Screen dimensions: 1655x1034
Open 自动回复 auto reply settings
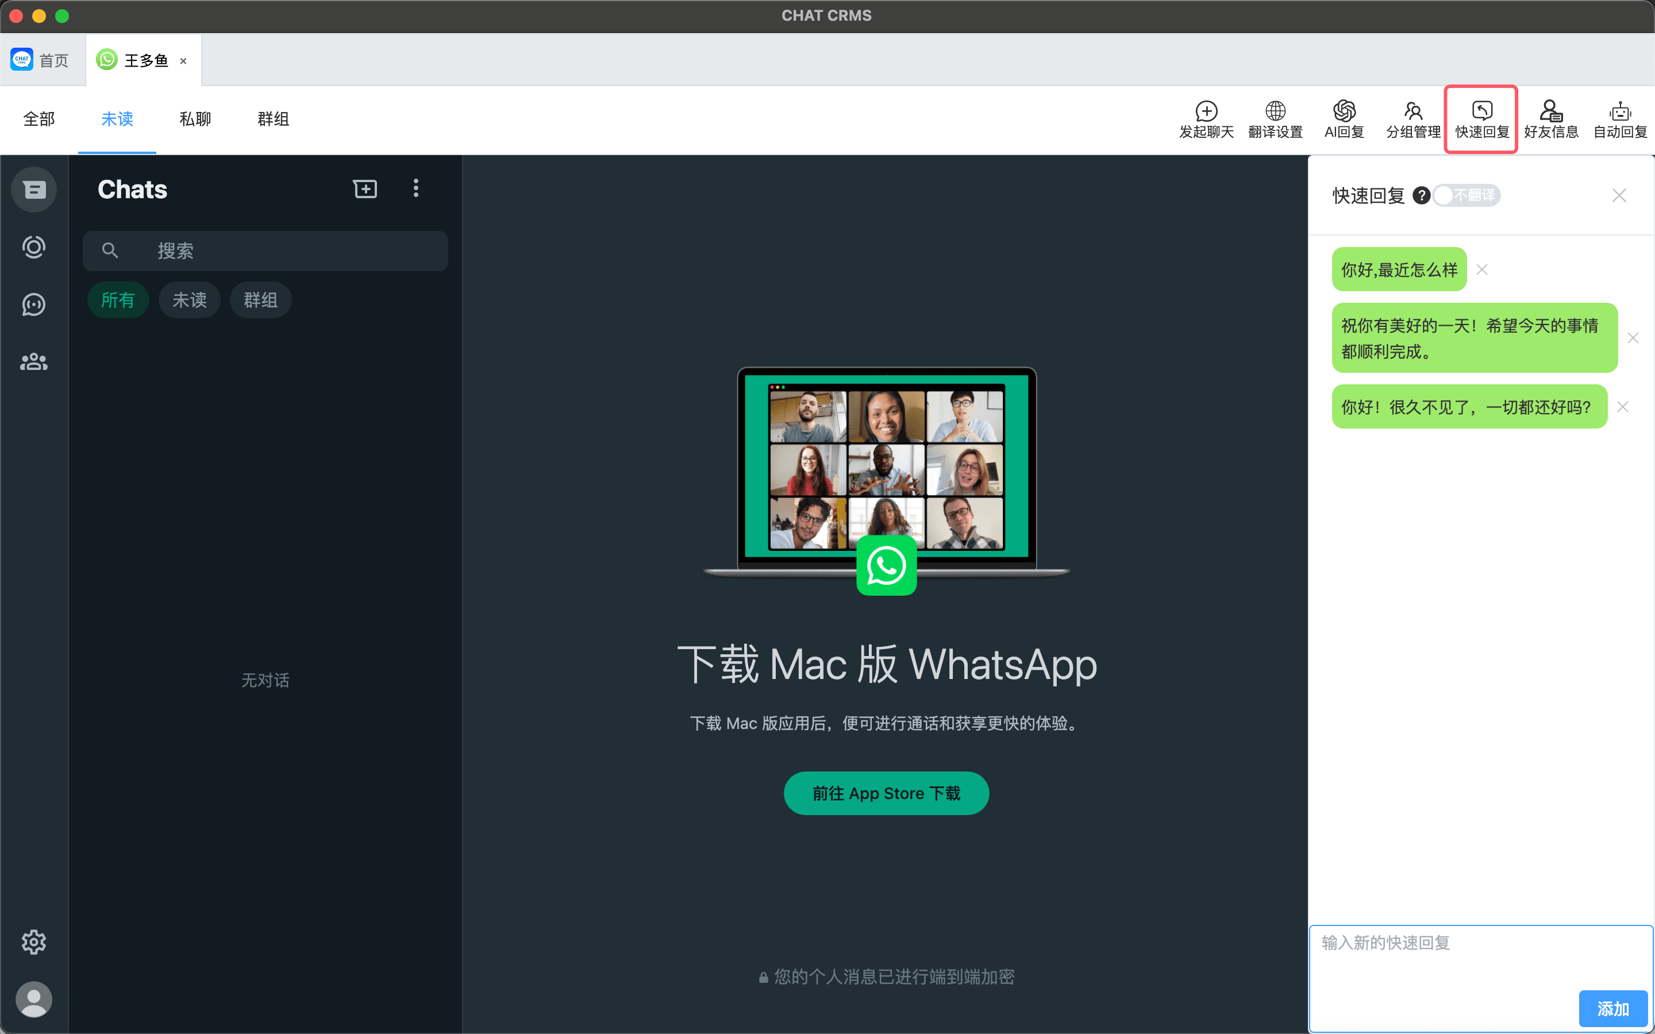pos(1620,119)
